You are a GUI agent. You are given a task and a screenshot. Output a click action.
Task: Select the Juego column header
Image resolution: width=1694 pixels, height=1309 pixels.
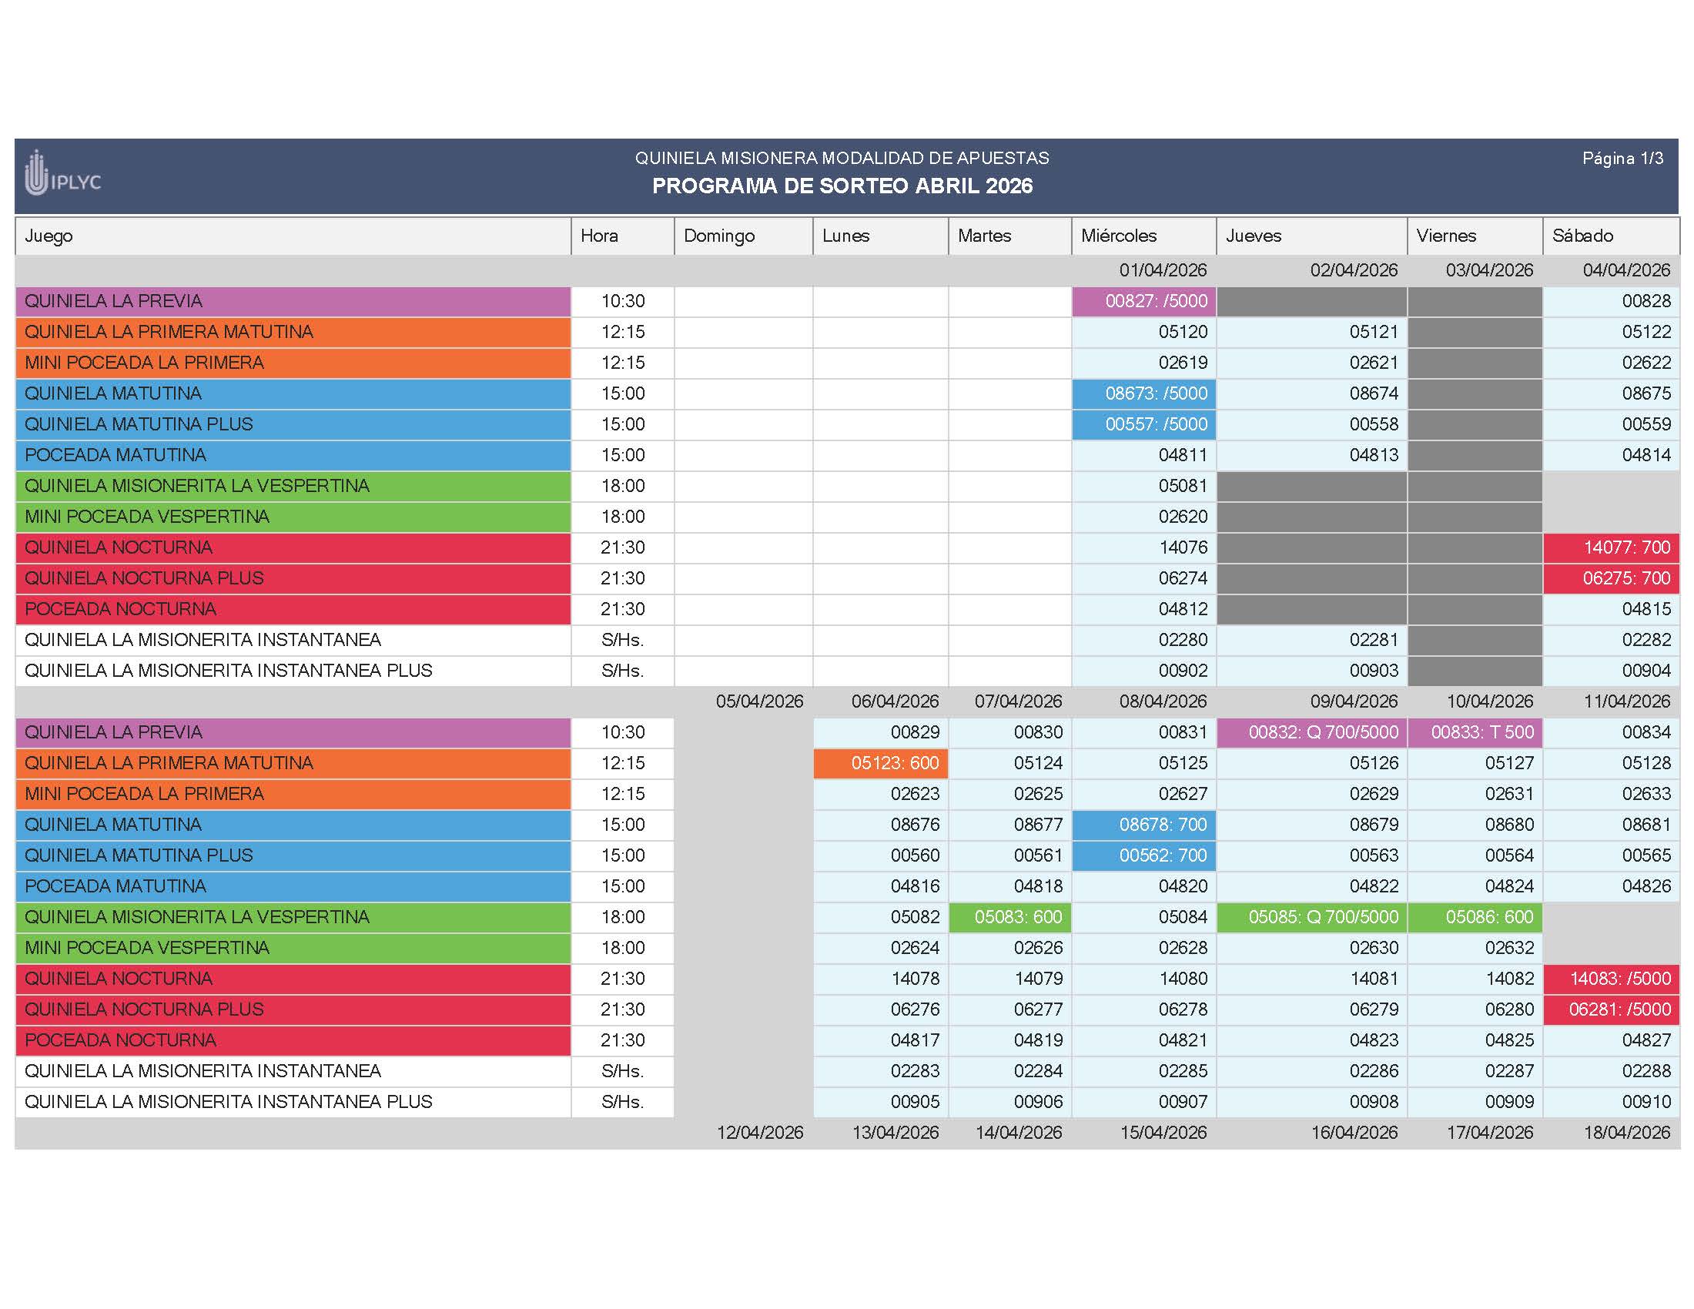[49, 236]
